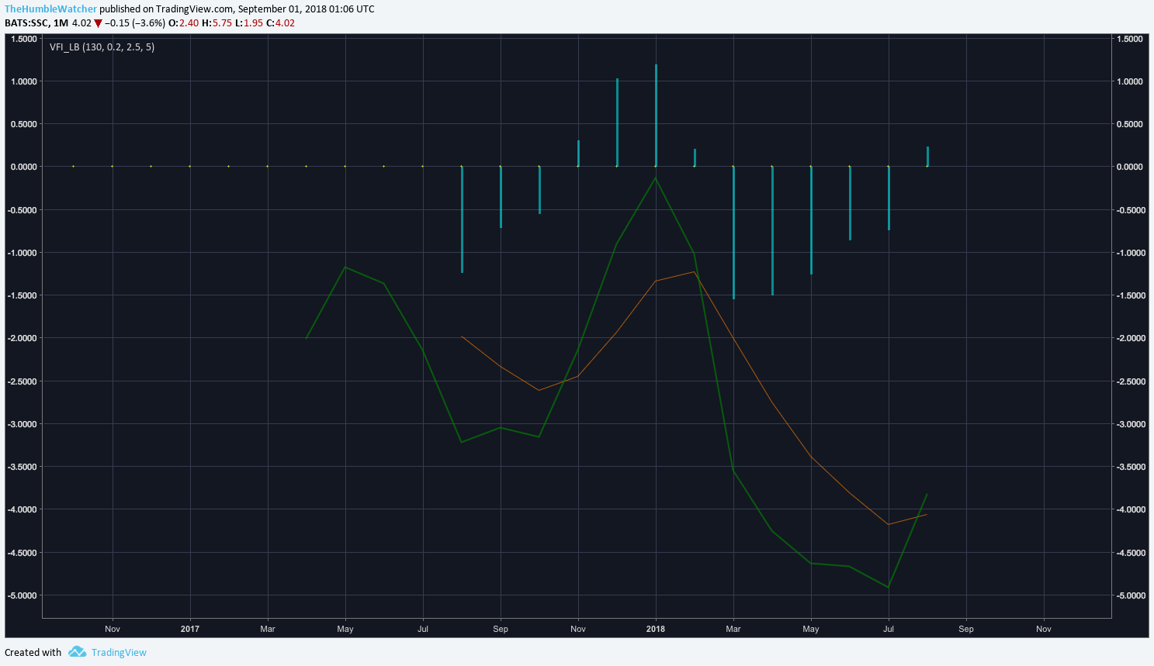Click the TradingView logo cloud icon
The width and height of the screenshot is (1154, 666).
coord(77,652)
